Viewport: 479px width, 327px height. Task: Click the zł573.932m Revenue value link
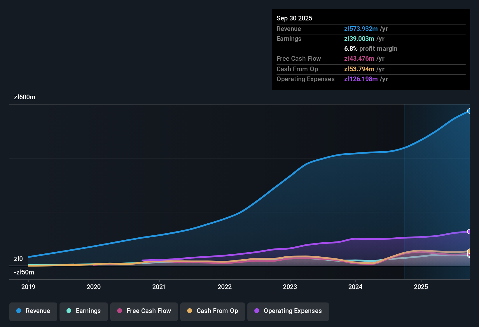361,29
